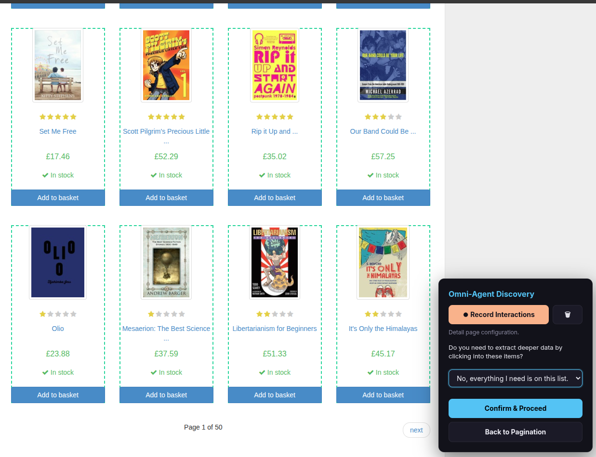Open the Olio title link

(x=58, y=329)
